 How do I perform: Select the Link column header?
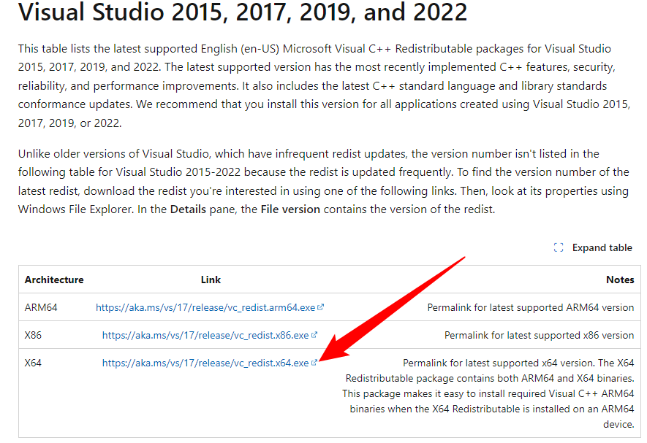tap(210, 280)
